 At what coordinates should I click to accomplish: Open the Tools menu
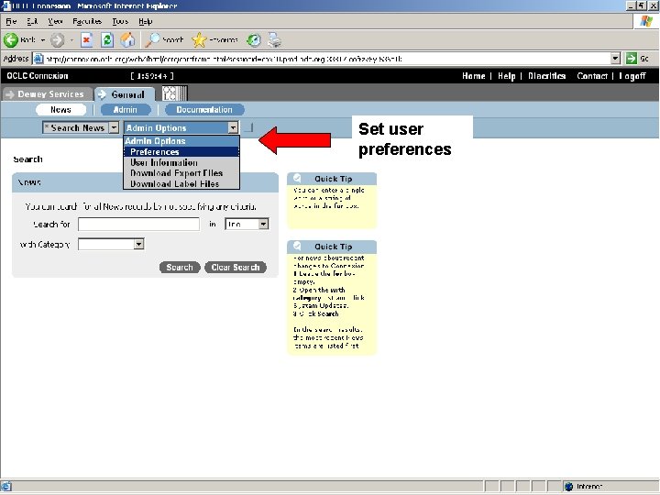pos(120,21)
